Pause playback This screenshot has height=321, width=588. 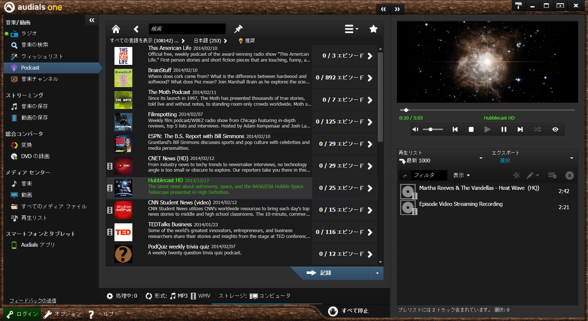[x=504, y=129]
